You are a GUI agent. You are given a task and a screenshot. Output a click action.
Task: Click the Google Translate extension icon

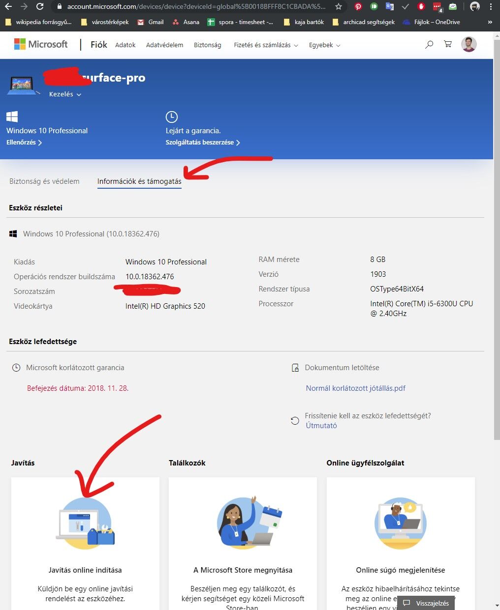coord(389,7)
